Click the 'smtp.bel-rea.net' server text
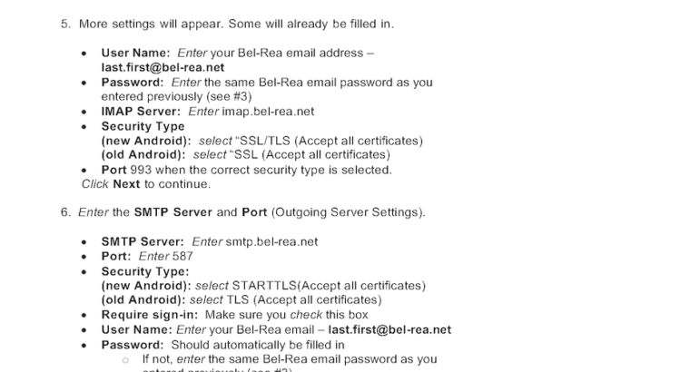Screen dimensions: 690x372 click(x=272, y=242)
